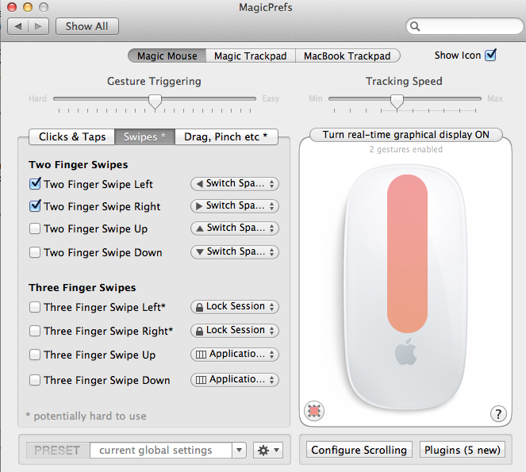Click the 'Min' label of Tracking Speed
526x472 pixels.
[x=316, y=98]
